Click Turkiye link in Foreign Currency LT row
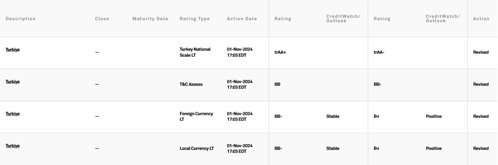The width and height of the screenshot is (498, 165). tap(12, 114)
